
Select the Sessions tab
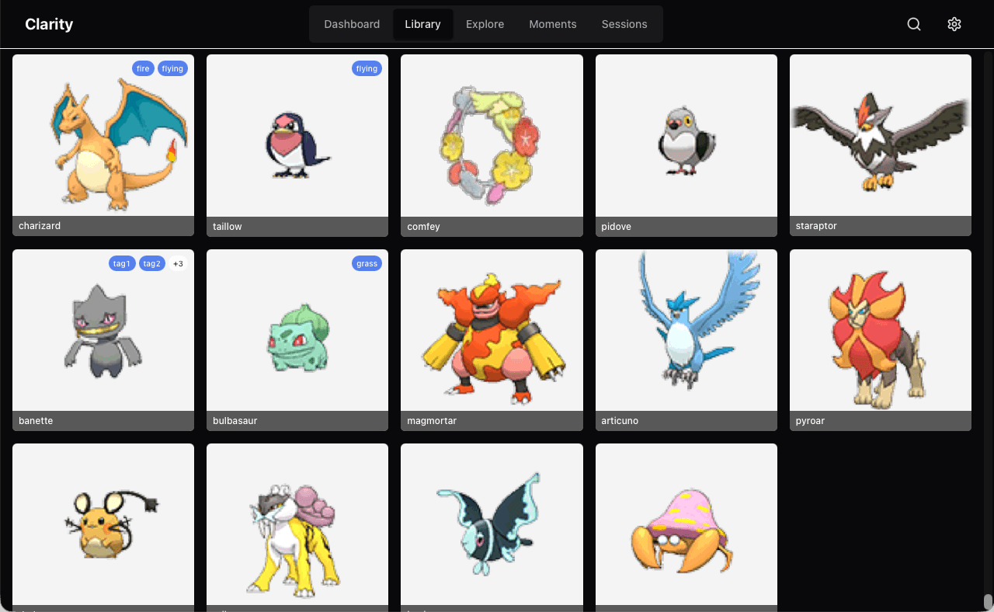pyautogui.click(x=624, y=24)
